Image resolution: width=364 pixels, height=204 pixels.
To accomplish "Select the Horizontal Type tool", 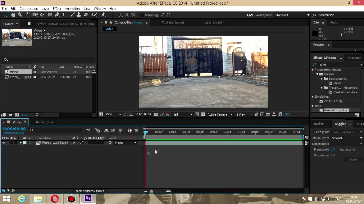I will [x=64, y=15].
